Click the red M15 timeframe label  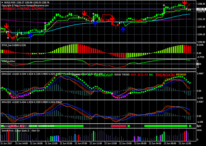[133, 75]
